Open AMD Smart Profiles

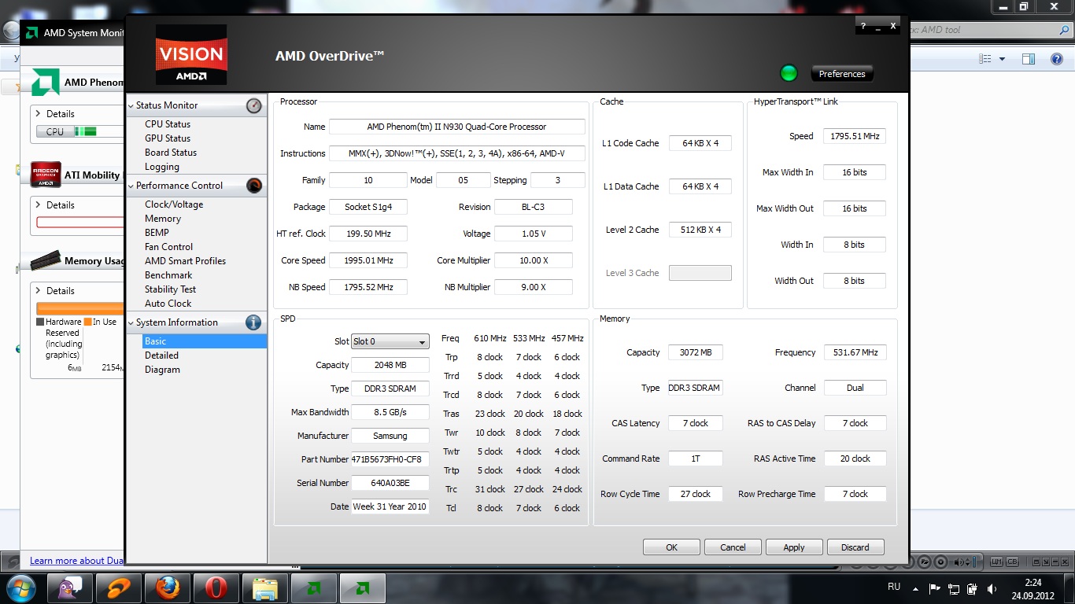click(x=185, y=261)
